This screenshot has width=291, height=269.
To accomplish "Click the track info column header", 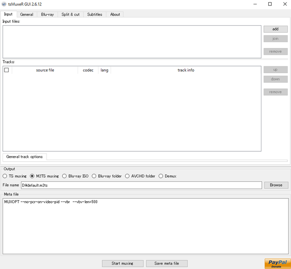I will point(186,70).
